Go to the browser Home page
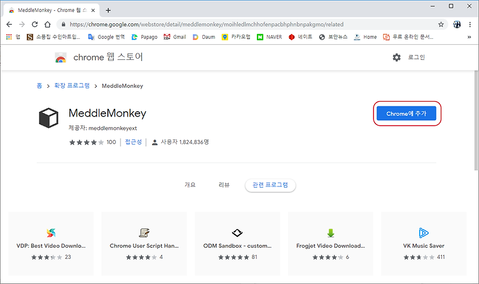 [x=47, y=25]
